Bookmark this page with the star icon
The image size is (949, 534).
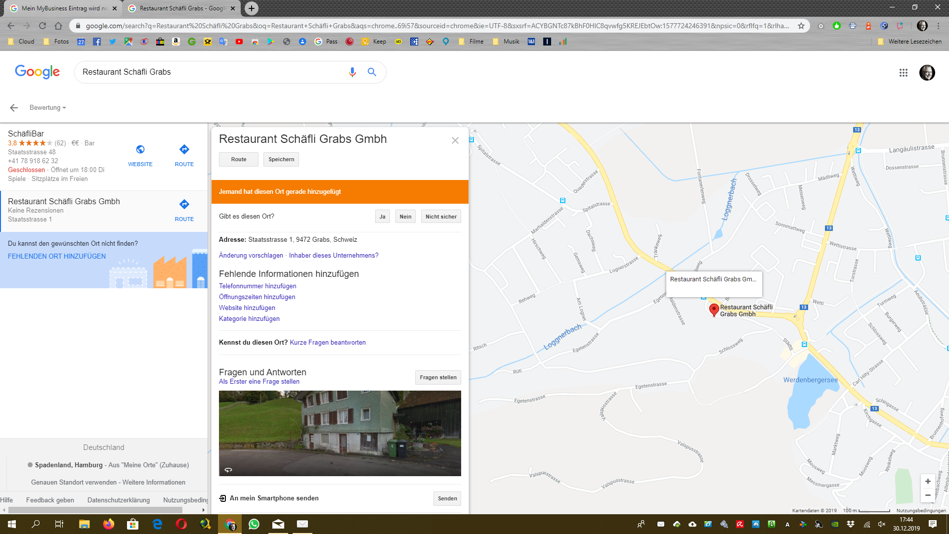pyautogui.click(x=801, y=26)
